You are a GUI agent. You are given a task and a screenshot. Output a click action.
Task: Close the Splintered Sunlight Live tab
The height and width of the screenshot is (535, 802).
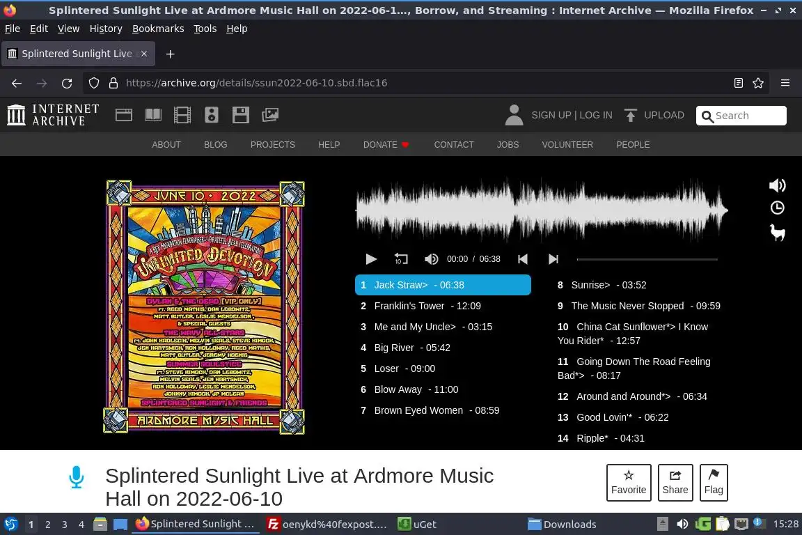coord(144,54)
